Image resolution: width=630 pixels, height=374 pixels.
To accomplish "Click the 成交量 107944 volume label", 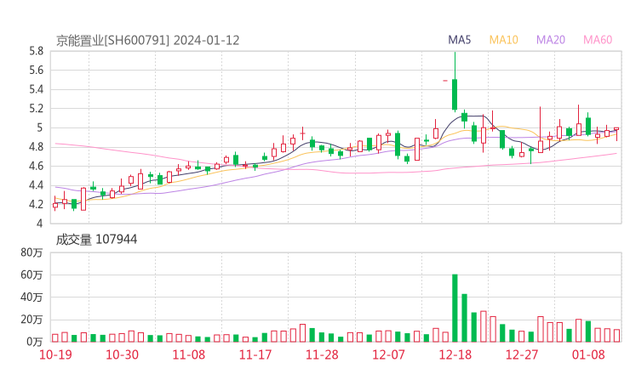I will [x=96, y=240].
